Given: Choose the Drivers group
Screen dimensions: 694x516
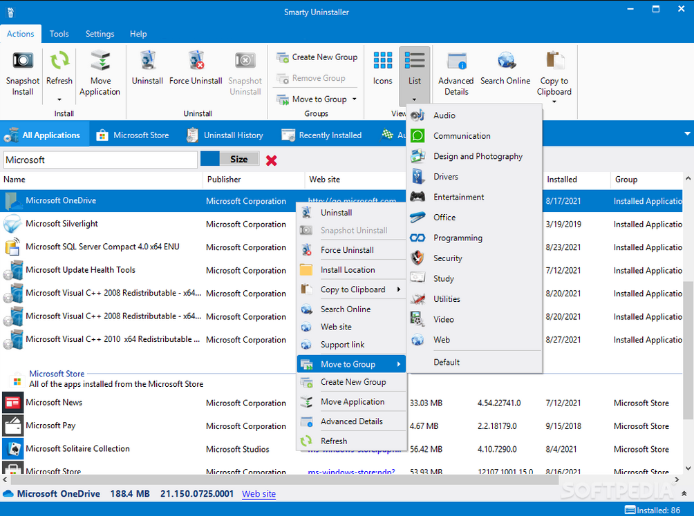Looking at the screenshot, I should [x=474, y=176].
